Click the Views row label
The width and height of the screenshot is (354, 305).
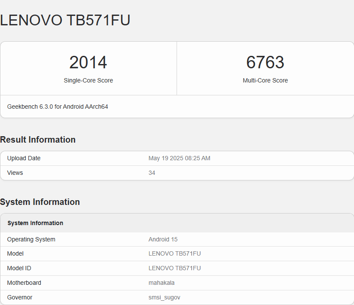(15, 173)
